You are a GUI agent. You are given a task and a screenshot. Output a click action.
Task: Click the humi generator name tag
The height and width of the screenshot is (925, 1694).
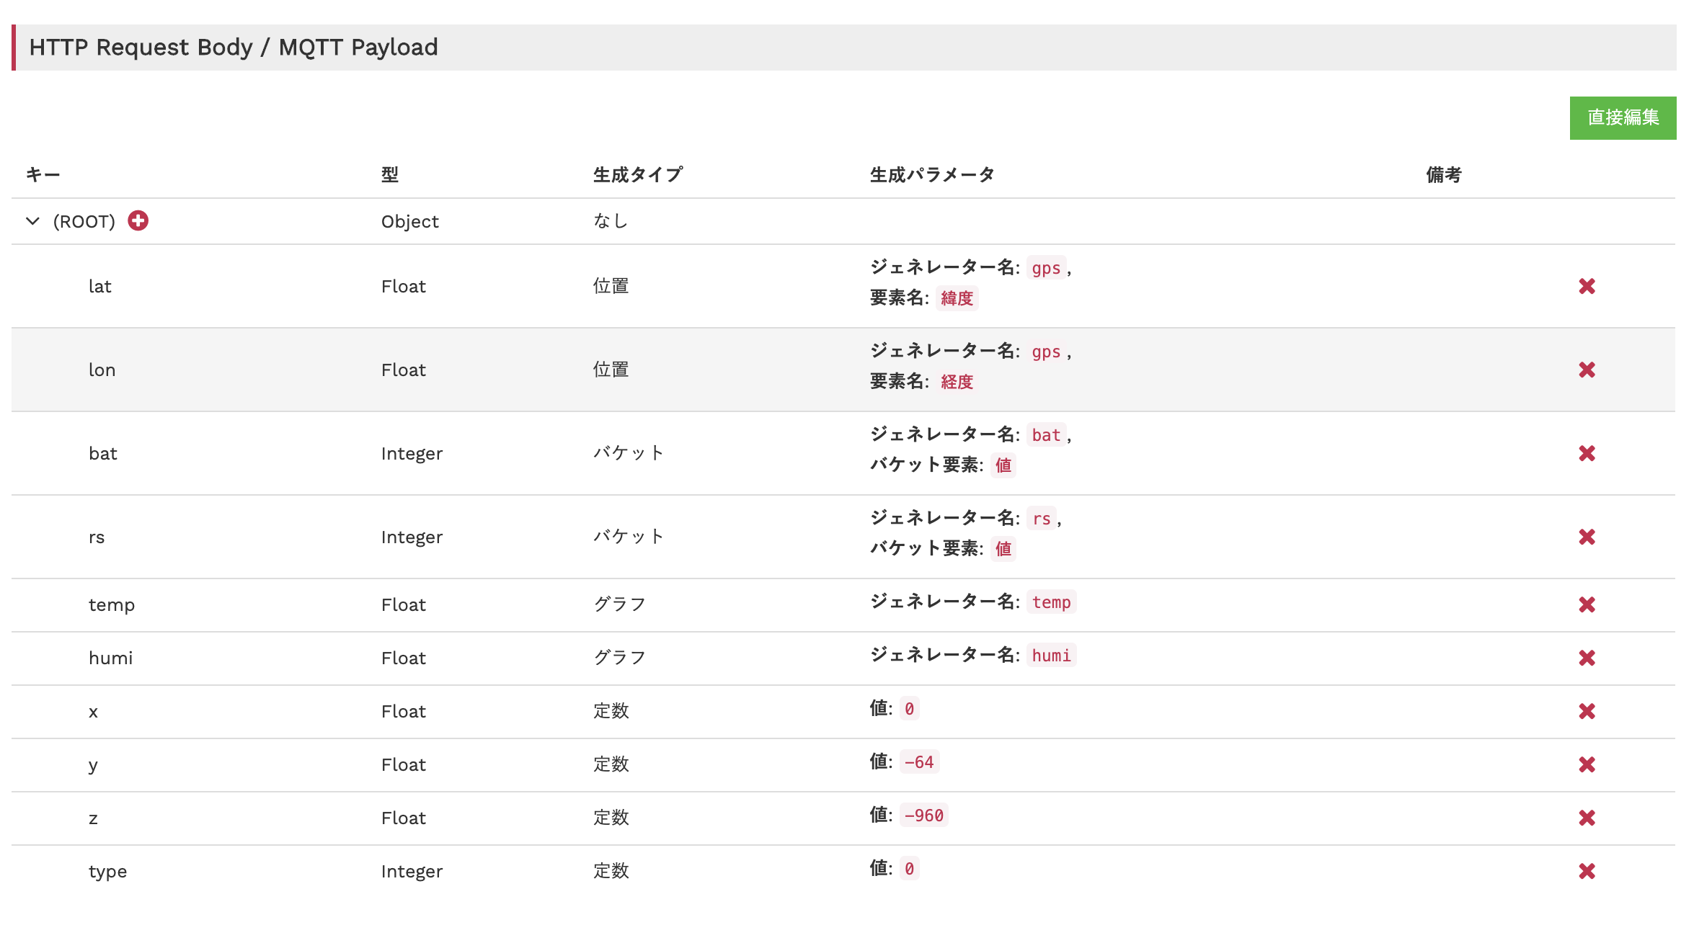[x=1051, y=656]
